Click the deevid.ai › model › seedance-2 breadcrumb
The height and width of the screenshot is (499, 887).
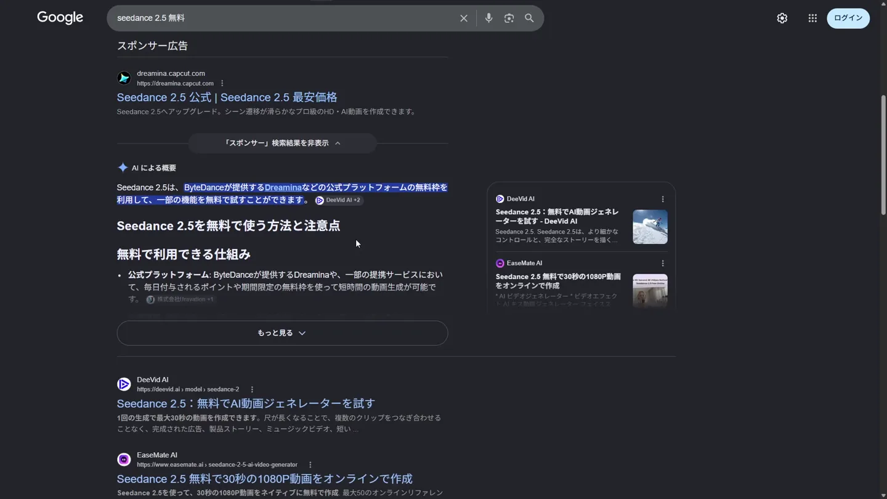click(x=188, y=389)
